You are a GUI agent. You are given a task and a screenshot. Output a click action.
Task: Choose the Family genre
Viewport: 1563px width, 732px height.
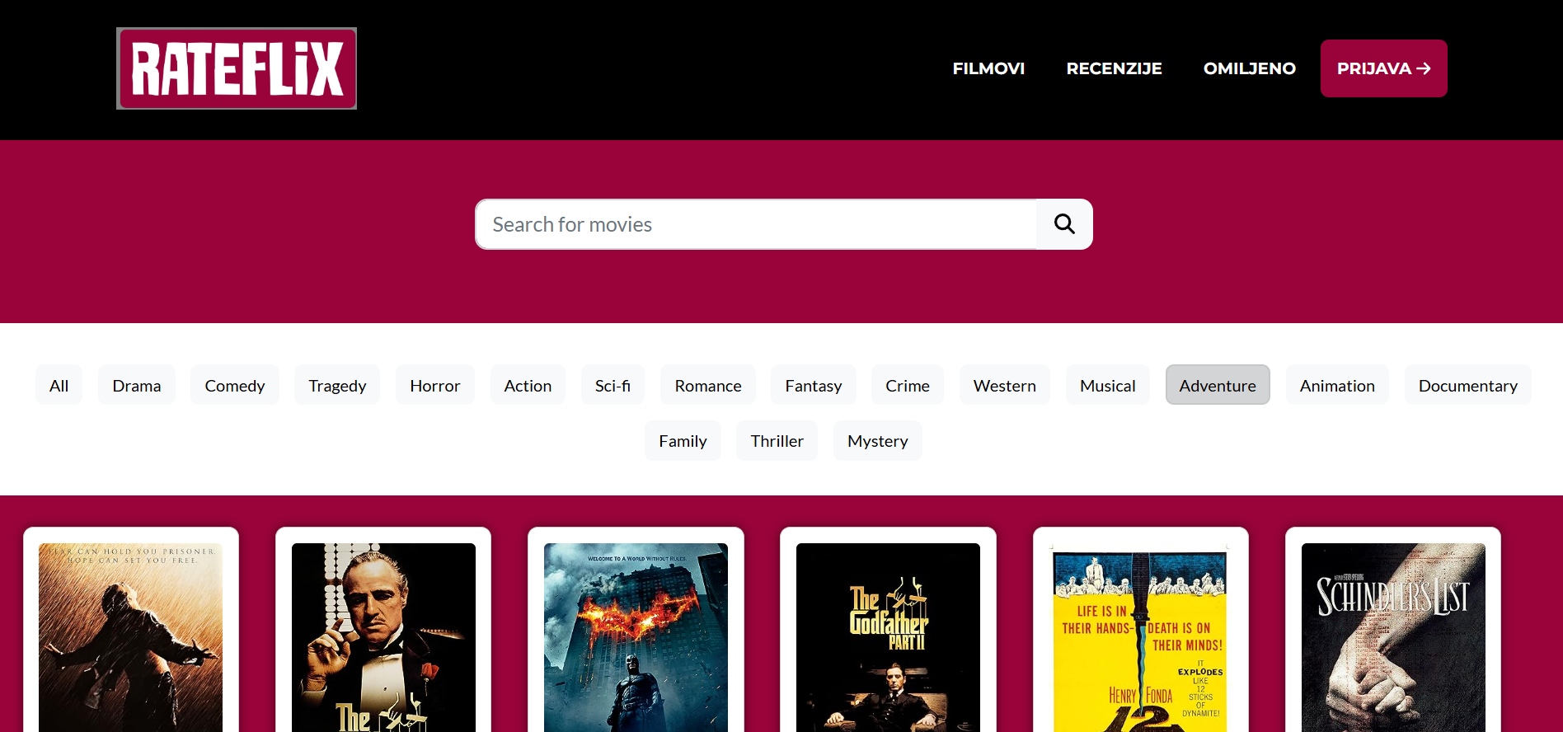[683, 440]
